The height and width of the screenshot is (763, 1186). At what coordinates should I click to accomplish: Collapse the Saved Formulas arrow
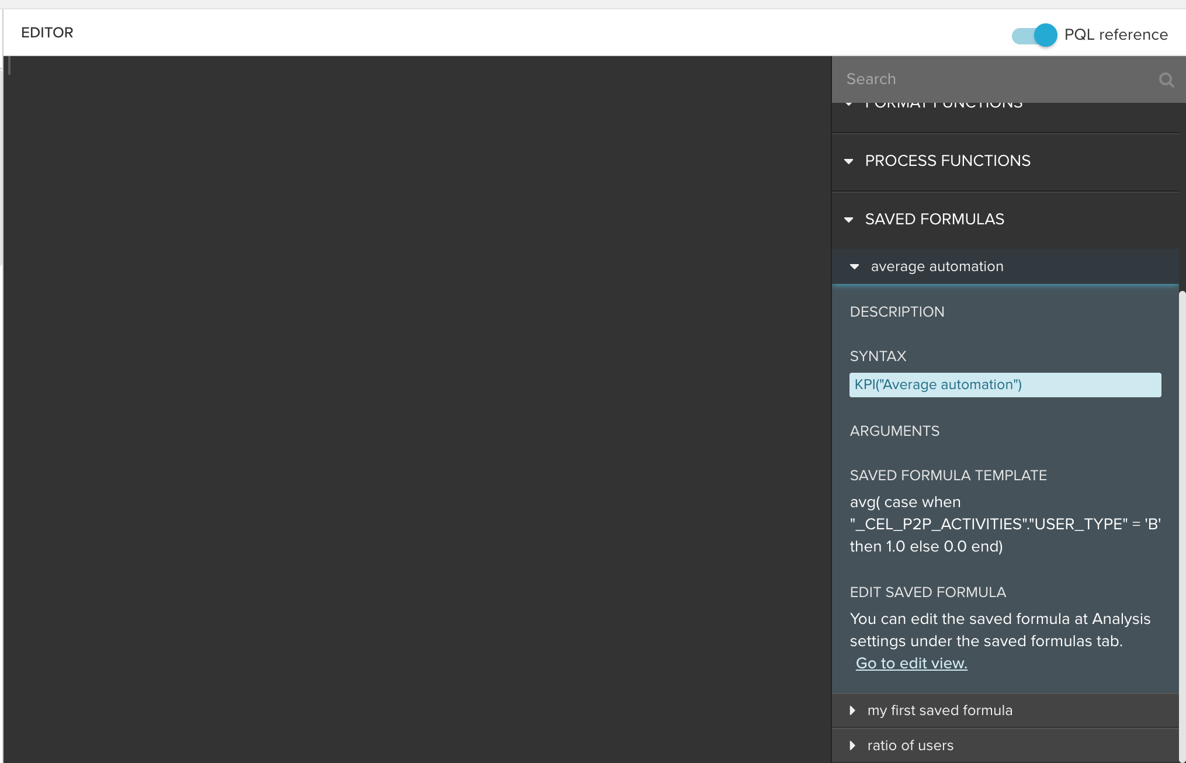pyautogui.click(x=849, y=220)
